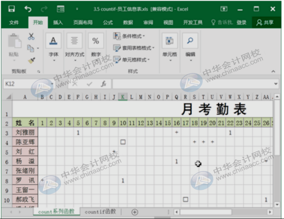Open the 字体 font group button
This screenshot has width=284, height=219.
coord(53,47)
